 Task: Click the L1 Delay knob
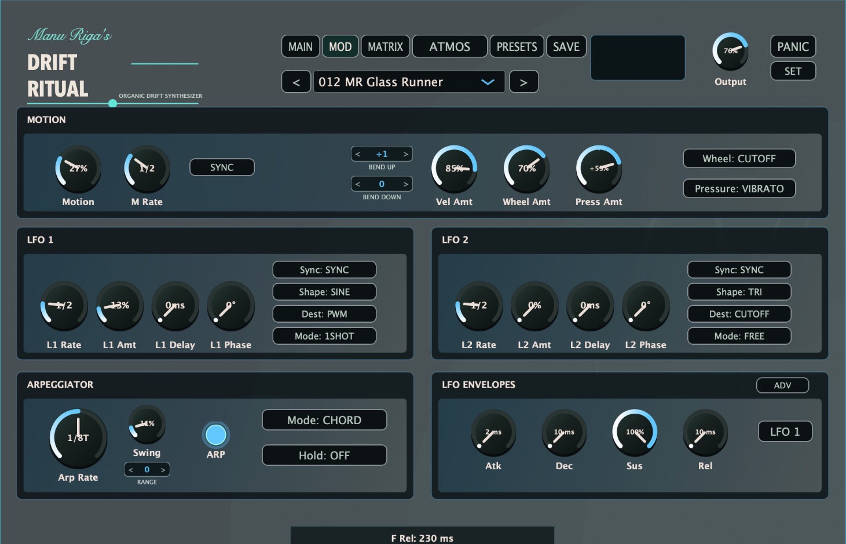click(x=175, y=306)
